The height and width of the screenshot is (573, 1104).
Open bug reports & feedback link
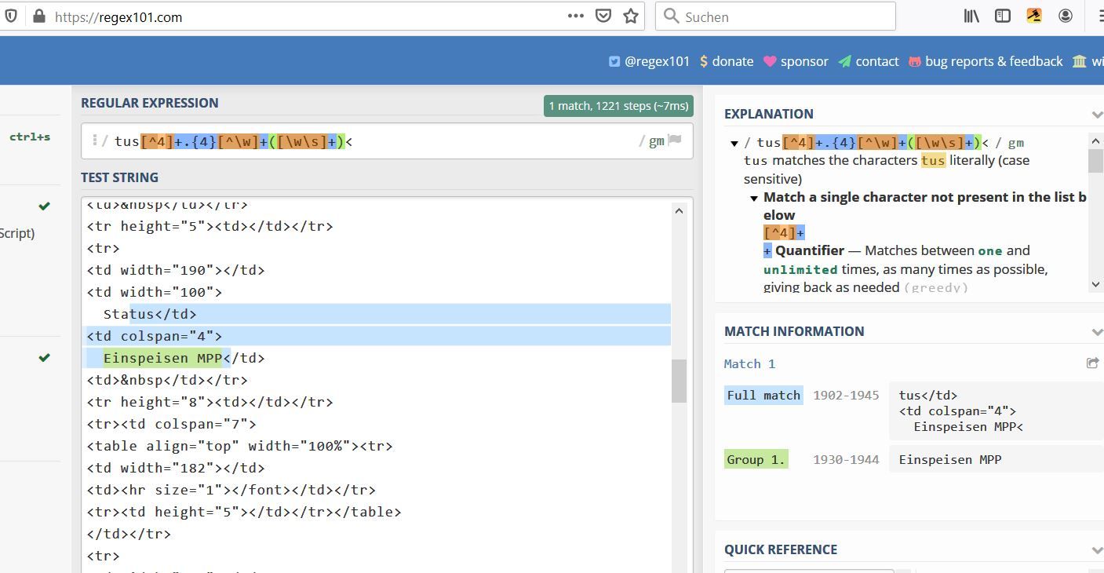coord(986,61)
